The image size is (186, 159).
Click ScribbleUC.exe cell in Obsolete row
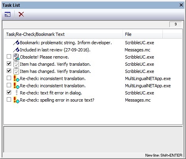pos(140,57)
